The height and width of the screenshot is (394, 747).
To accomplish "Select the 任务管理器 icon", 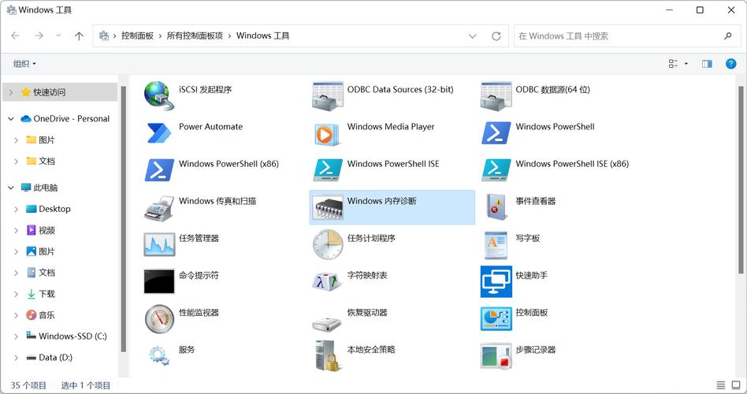I will pos(159,244).
